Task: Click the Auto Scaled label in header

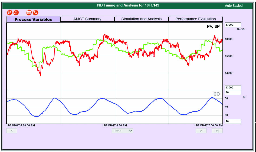Action: (x=234, y=6)
